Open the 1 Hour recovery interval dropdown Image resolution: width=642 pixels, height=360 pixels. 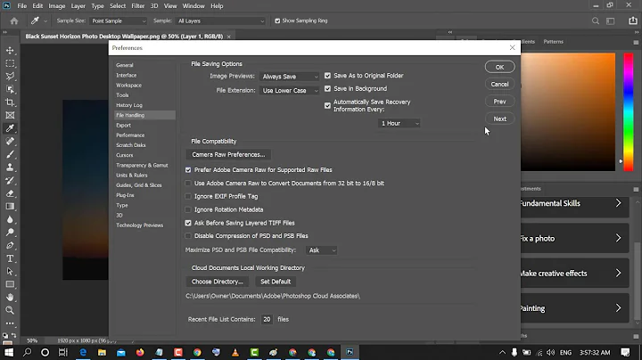point(399,123)
